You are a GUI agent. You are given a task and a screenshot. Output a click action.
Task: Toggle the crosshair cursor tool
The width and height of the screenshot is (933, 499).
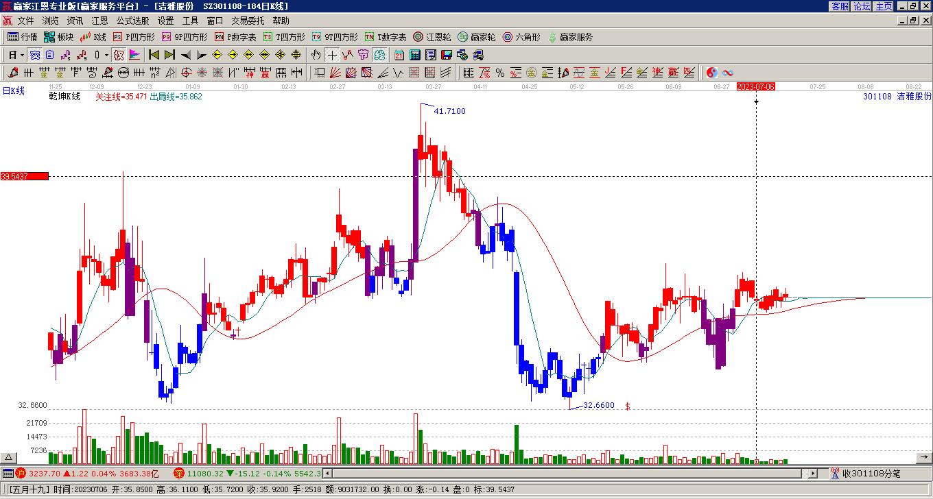pyautogui.click(x=332, y=55)
